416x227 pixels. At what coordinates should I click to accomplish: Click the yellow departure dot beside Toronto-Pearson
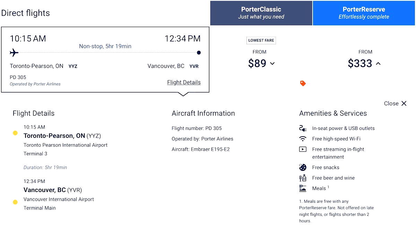tap(15, 133)
